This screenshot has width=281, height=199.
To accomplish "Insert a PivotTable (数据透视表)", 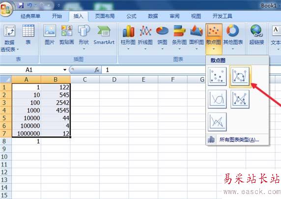I will point(9,38).
